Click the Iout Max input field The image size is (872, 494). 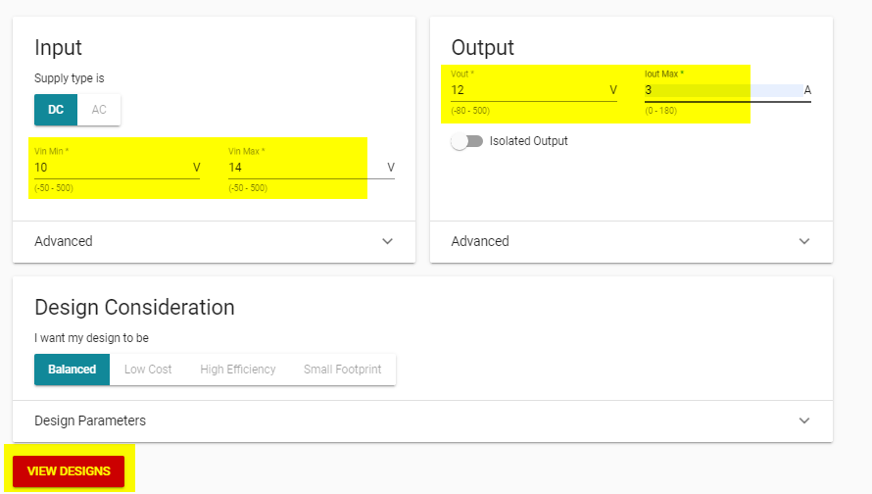coord(720,90)
